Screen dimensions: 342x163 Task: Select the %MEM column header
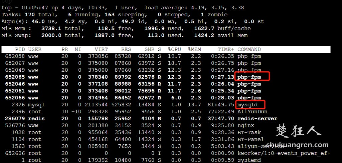(x=194, y=49)
